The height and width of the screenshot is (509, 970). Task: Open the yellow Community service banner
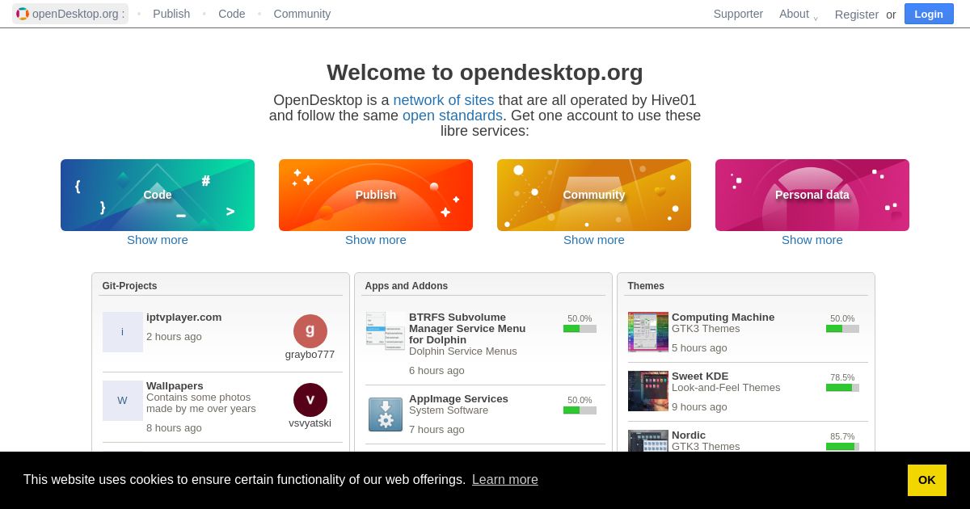point(594,195)
